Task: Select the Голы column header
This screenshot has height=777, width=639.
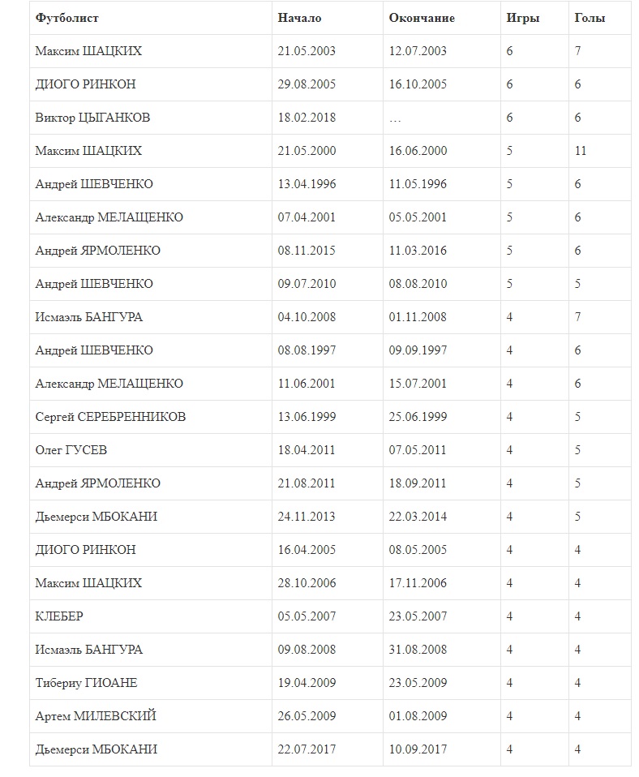Action: point(590,18)
